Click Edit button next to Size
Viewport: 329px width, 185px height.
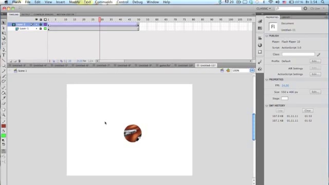click(x=315, y=92)
